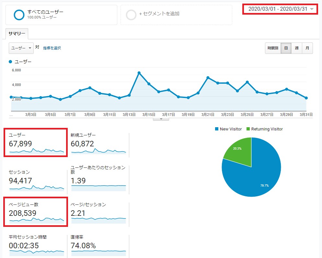Switch chart granularity to 週

point(297,48)
